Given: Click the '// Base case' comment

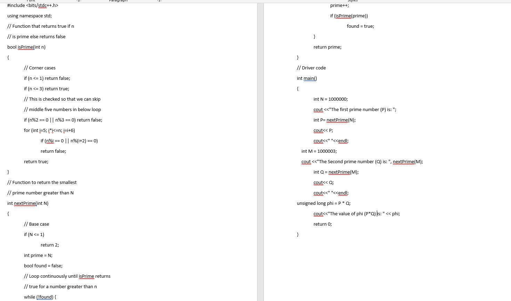Looking at the screenshot, I should pyautogui.click(x=36, y=224).
